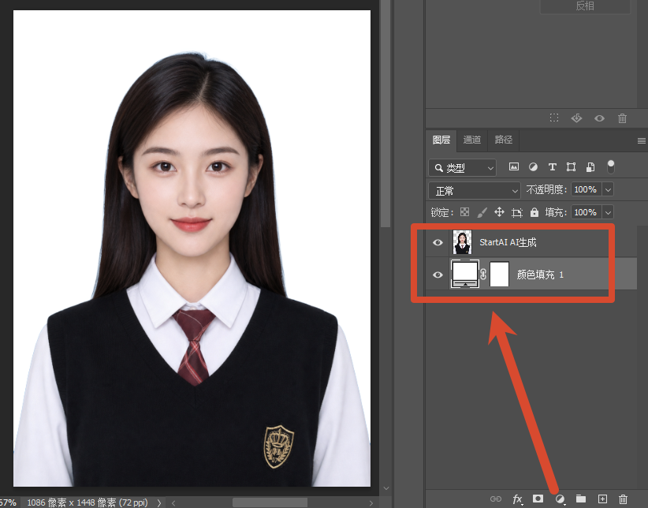
Task: Expand the 不透明度 opacity dropdown arrow
Action: (x=608, y=190)
